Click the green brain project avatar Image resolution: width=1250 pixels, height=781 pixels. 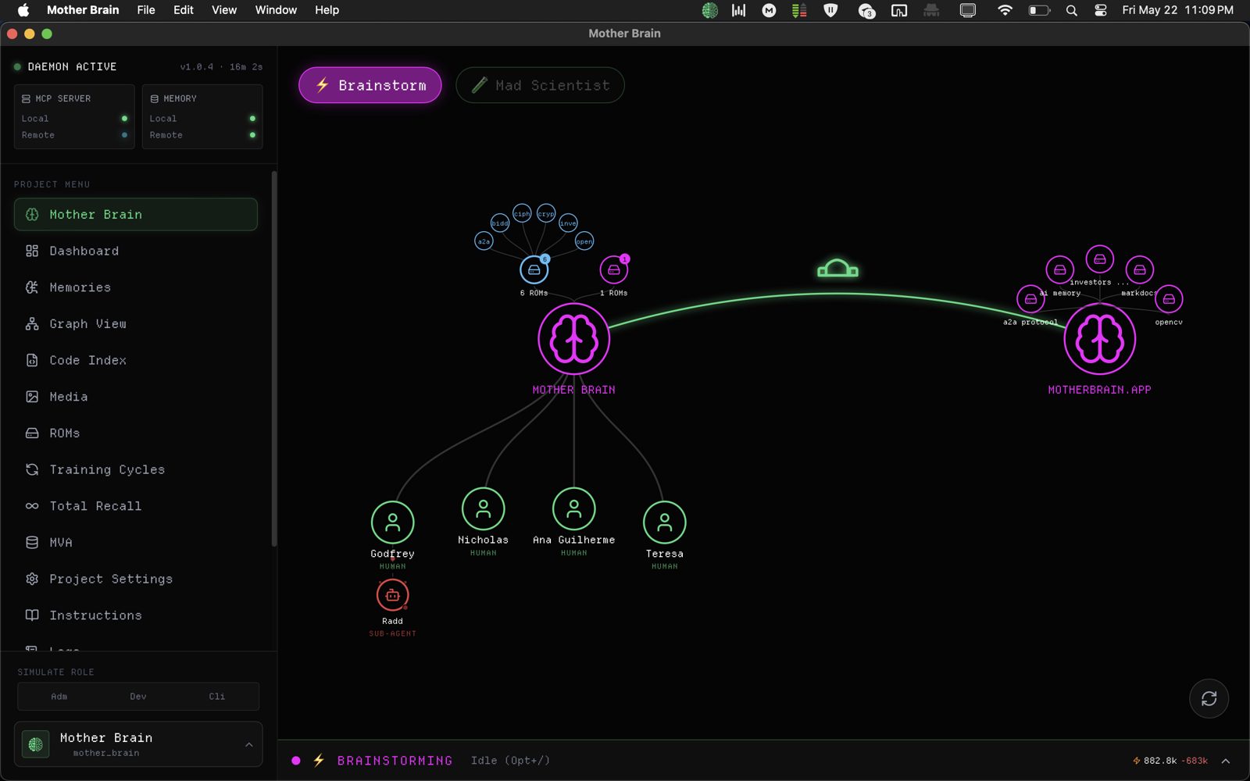(36, 744)
